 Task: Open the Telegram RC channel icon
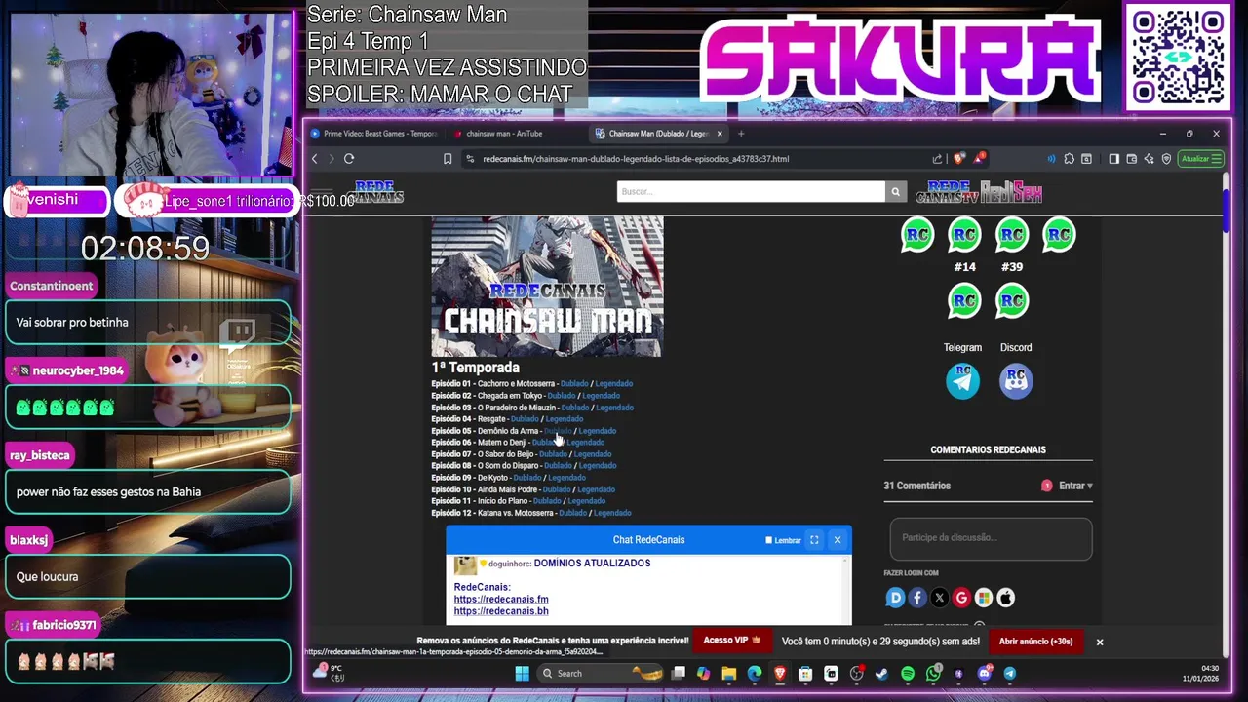pyautogui.click(x=962, y=380)
